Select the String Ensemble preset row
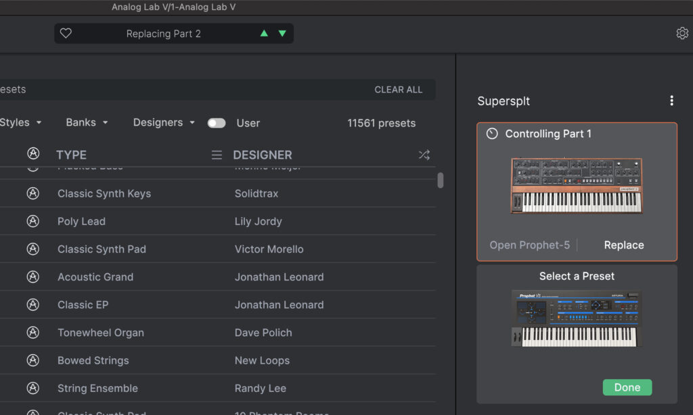693x415 pixels. [218, 388]
